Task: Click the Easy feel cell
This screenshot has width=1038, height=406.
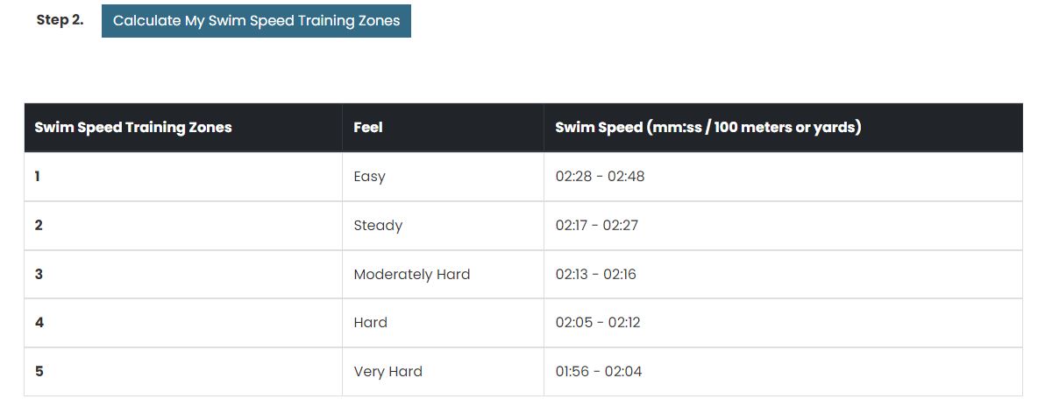Action: pyautogui.click(x=369, y=177)
